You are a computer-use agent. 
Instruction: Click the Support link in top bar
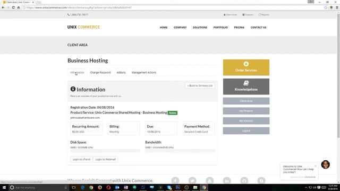[x=248, y=15]
